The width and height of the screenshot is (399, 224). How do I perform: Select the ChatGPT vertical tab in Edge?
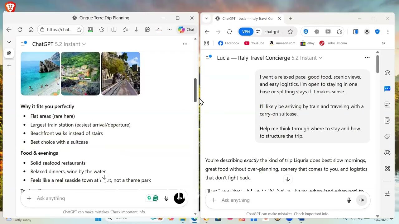tap(9, 53)
